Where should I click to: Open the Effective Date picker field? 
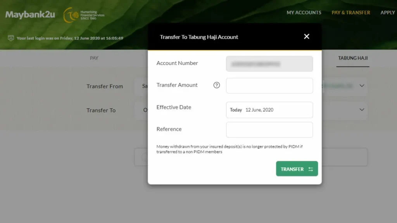(x=269, y=110)
